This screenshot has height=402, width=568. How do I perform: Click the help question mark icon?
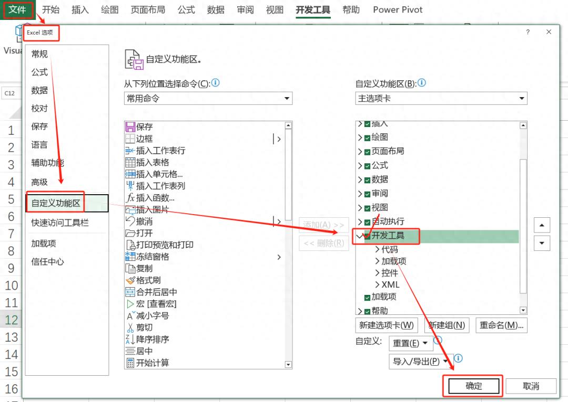coord(528,32)
